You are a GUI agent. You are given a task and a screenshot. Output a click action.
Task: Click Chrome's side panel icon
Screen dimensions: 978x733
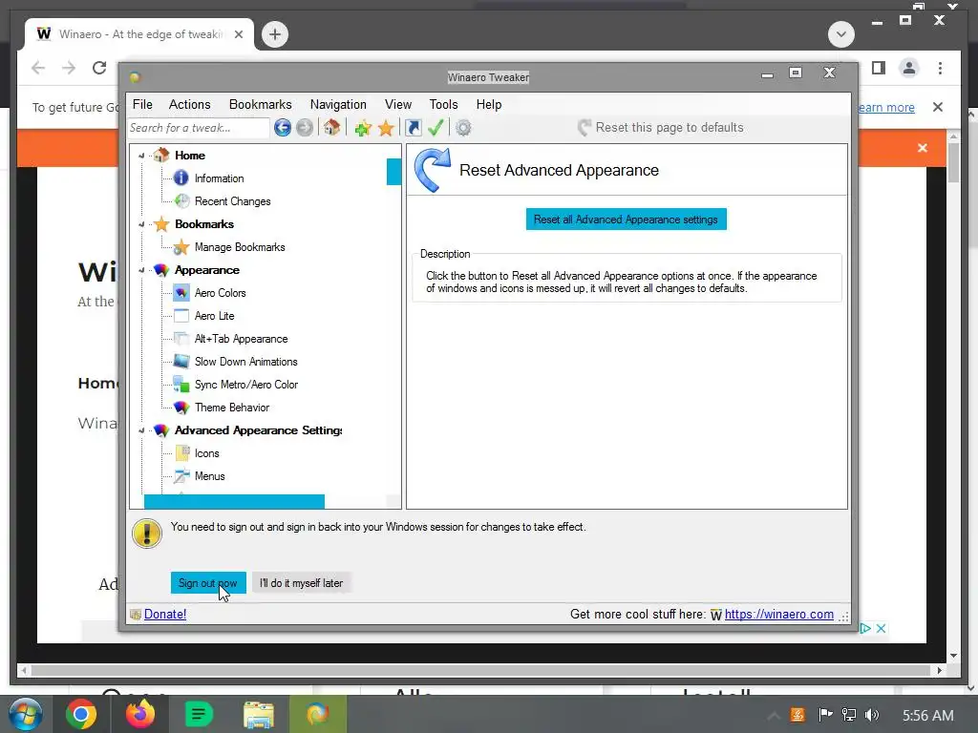(879, 68)
